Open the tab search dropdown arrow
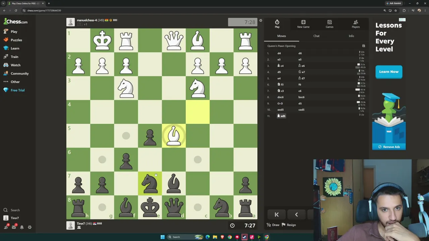This screenshot has width=429, height=241. tap(3, 3)
